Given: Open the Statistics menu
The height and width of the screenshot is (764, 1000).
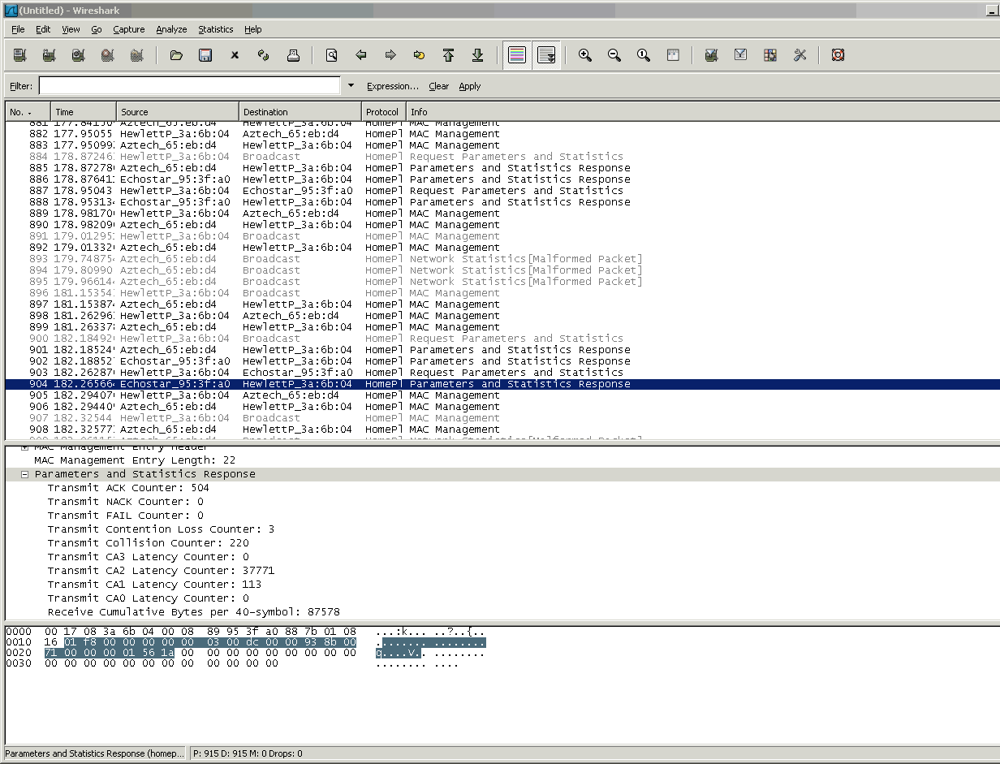Looking at the screenshot, I should [x=216, y=29].
